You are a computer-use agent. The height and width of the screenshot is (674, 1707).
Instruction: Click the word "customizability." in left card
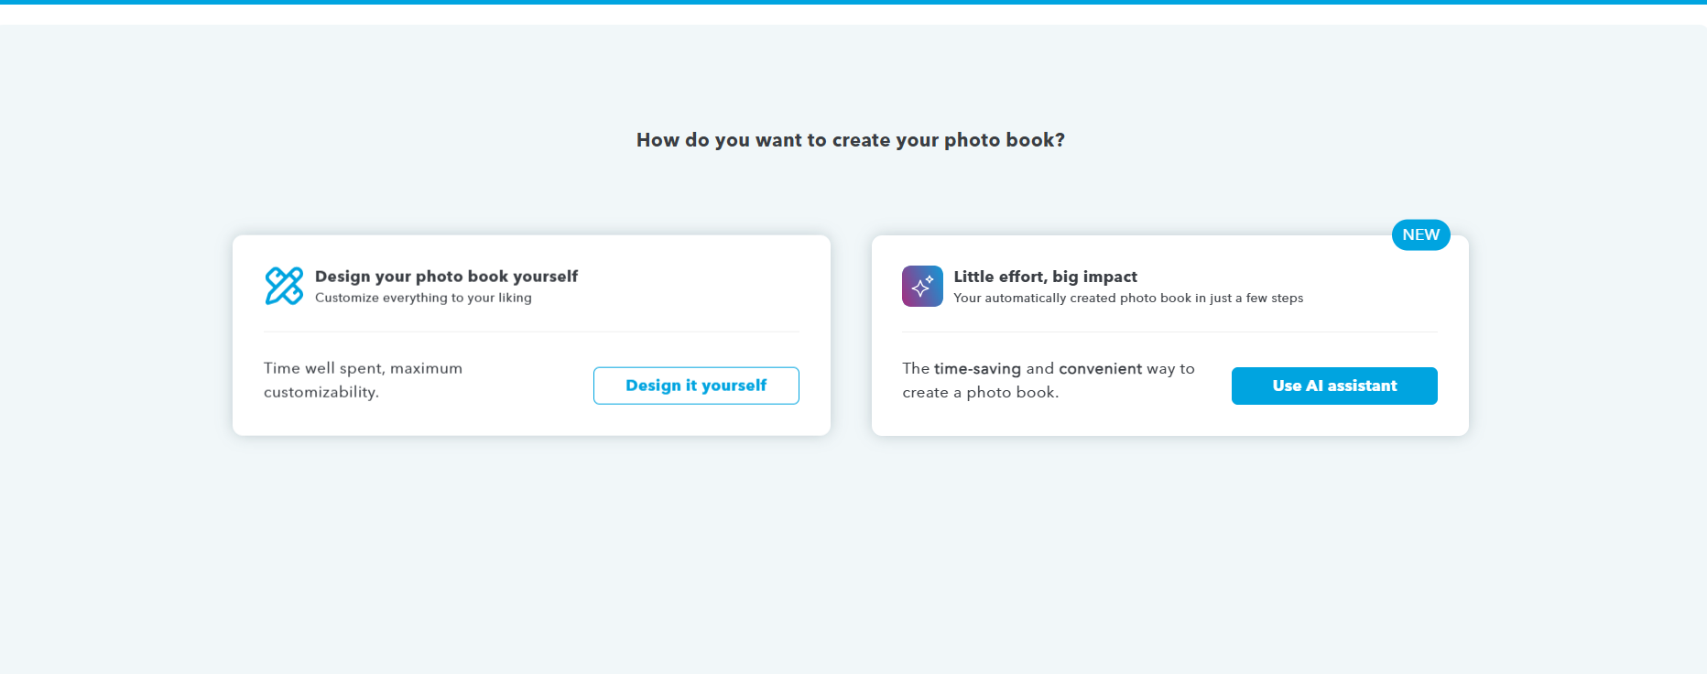tap(321, 392)
